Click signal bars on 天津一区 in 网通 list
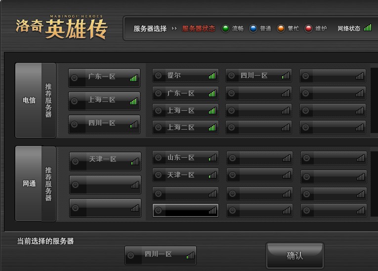The image size is (378, 271). click(212, 175)
